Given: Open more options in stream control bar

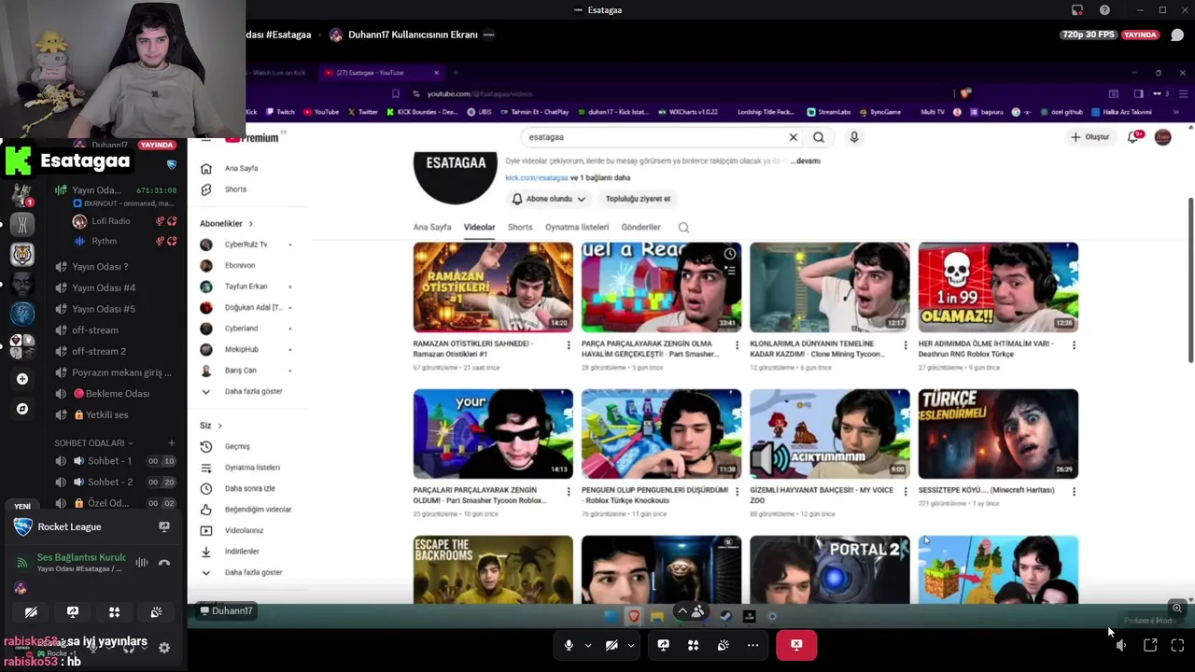Looking at the screenshot, I should coord(752,645).
